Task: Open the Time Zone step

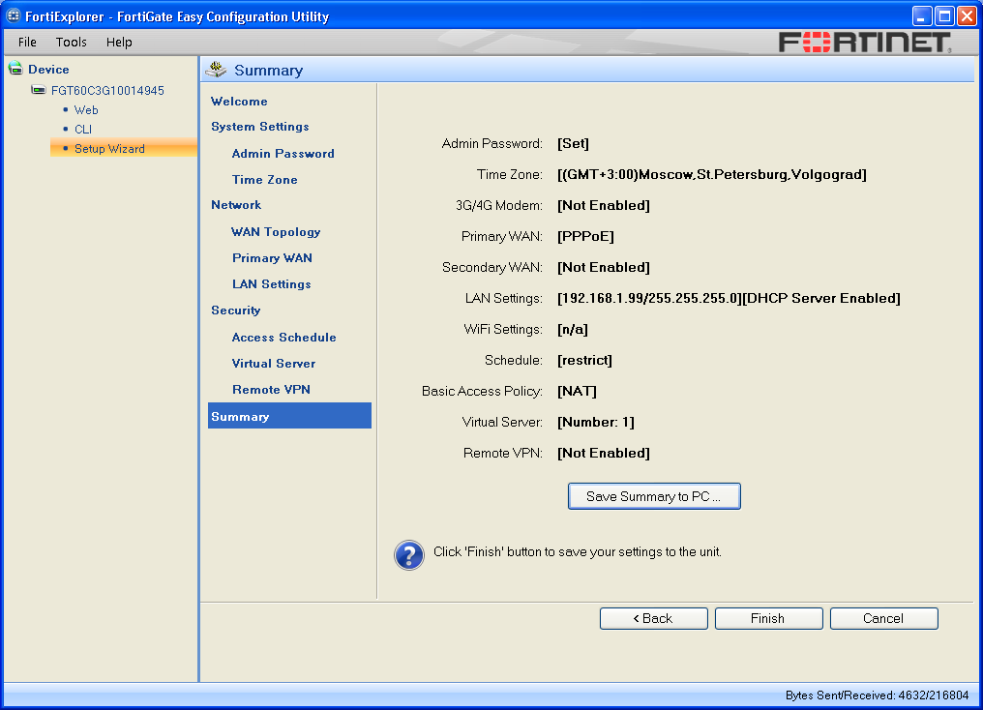Action: coord(264,180)
